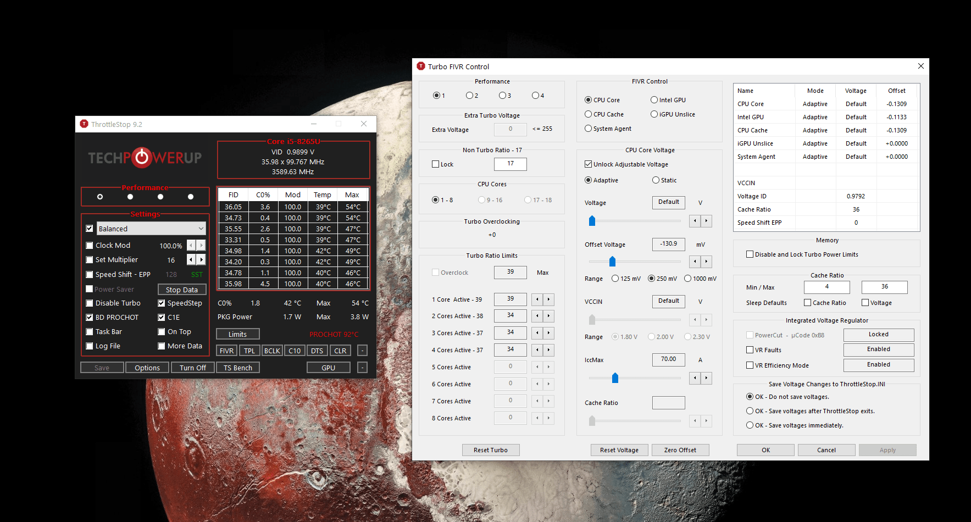Click the DTS button
This screenshot has height=522, width=971.
pyautogui.click(x=317, y=351)
